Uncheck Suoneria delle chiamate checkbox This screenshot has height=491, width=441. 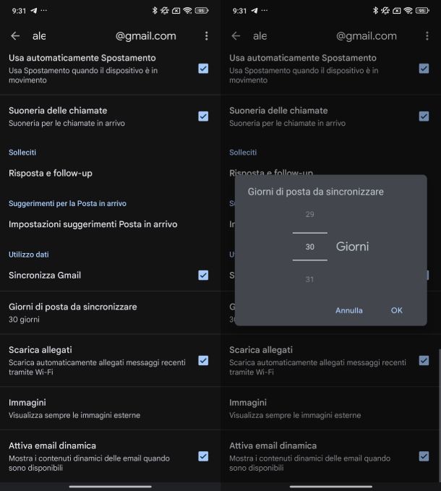[x=203, y=116]
